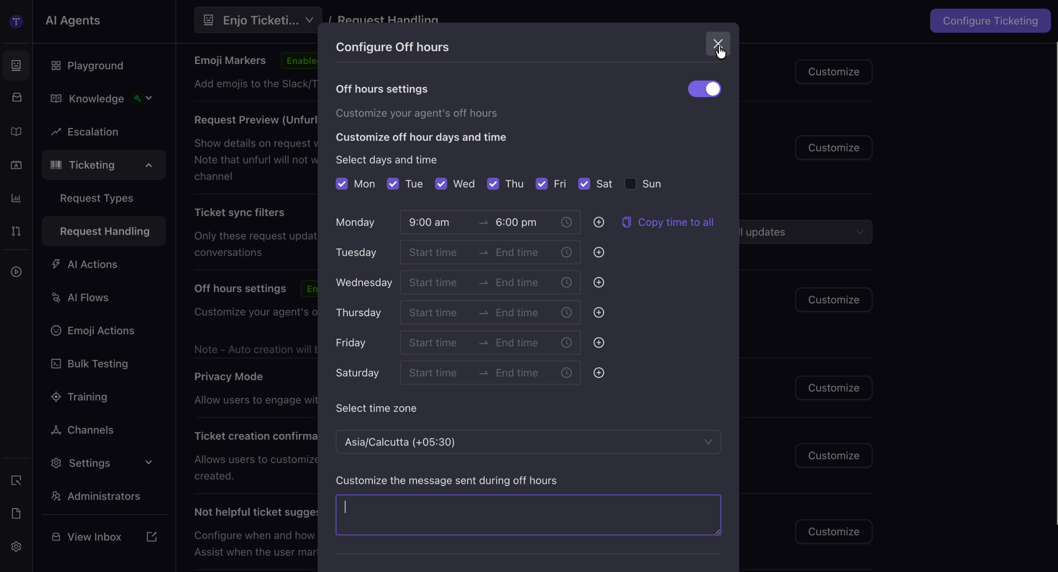Uncheck the Fri day checkbox
This screenshot has width=1058, height=572.
coord(542,184)
